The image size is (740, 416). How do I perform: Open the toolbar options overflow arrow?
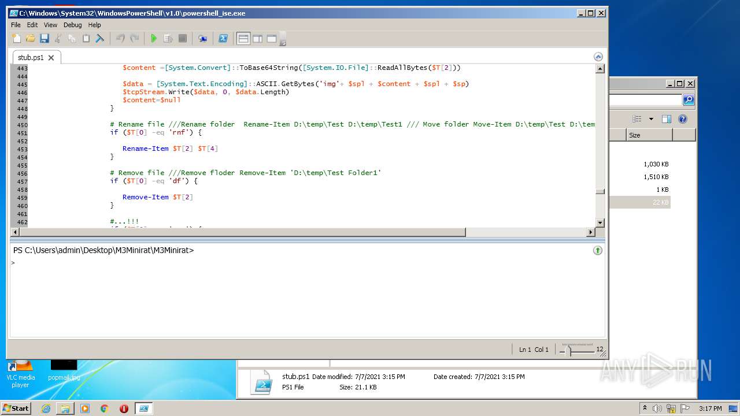283,40
